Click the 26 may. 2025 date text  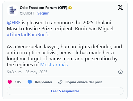click(36, 72)
